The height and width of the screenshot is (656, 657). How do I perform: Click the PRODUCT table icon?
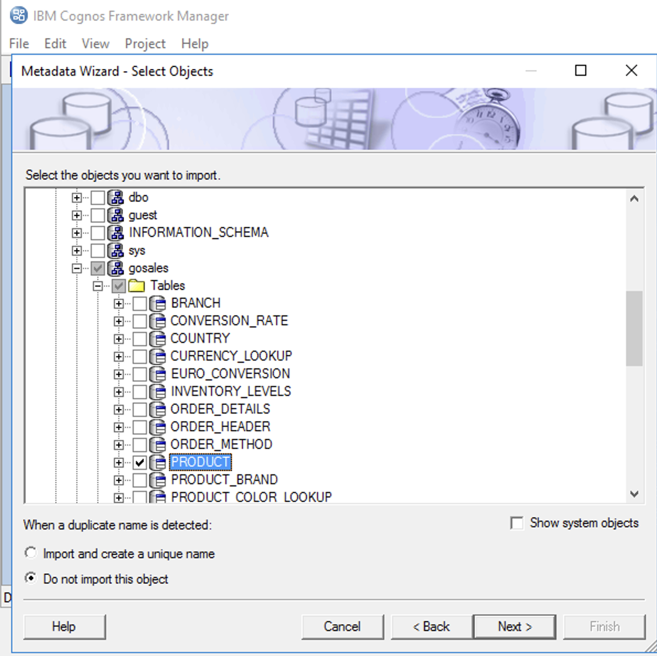click(158, 462)
